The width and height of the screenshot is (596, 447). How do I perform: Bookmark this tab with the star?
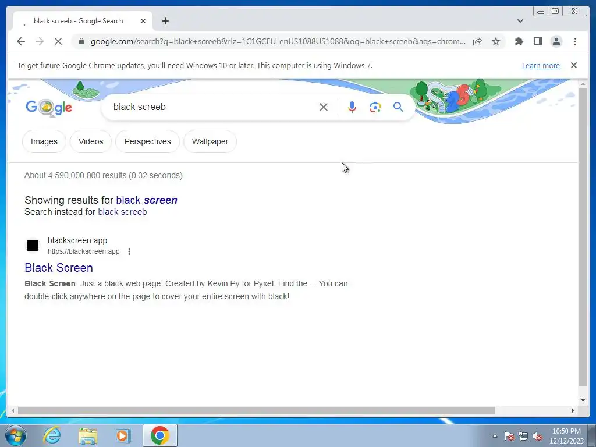[x=496, y=41]
